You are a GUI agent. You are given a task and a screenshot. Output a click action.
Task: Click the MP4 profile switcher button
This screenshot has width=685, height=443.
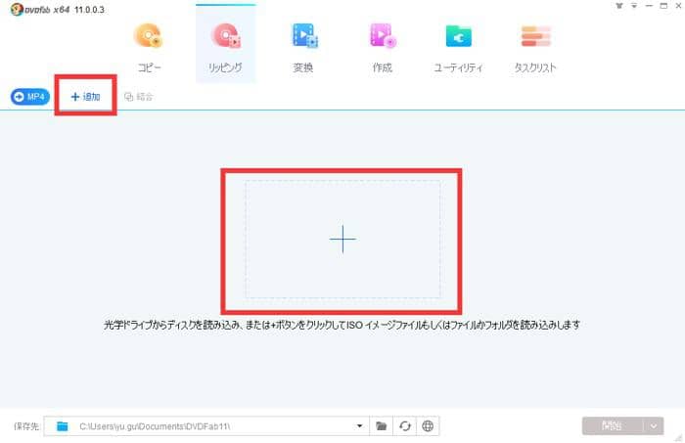pyautogui.click(x=30, y=97)
